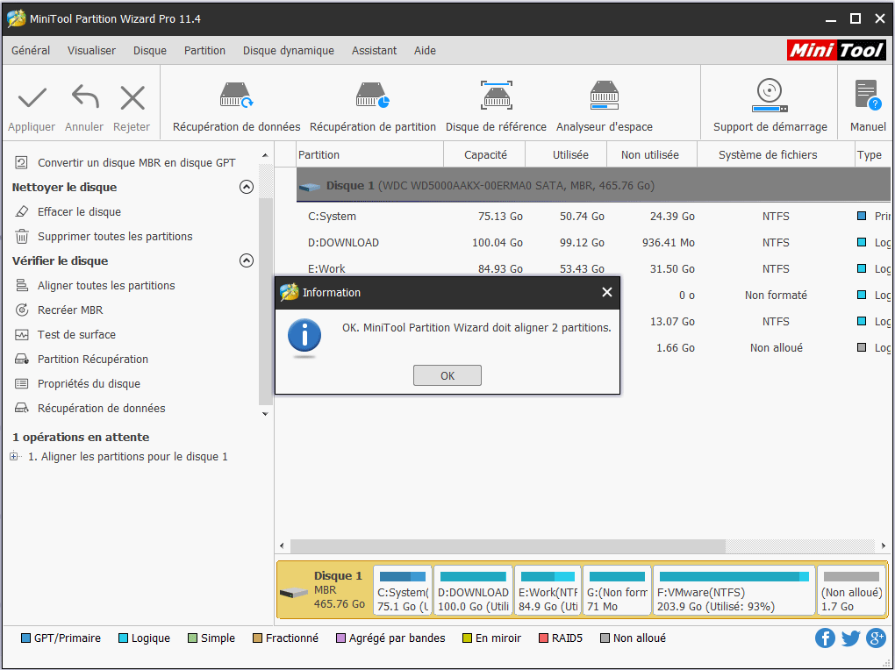895x670 pixels.
Task: Click G: non formatted block in disk map
Action: tap(617, 590)
